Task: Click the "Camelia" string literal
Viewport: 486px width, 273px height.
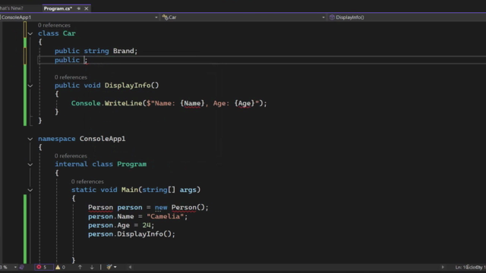Action: click(165, 216)
